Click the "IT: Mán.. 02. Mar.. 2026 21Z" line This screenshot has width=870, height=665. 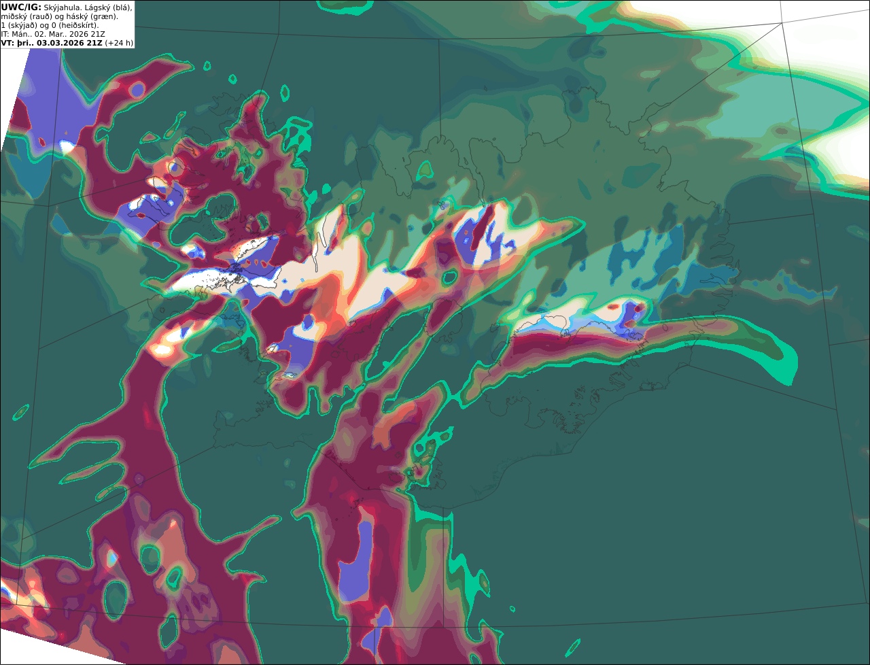(x=53, y=34)
